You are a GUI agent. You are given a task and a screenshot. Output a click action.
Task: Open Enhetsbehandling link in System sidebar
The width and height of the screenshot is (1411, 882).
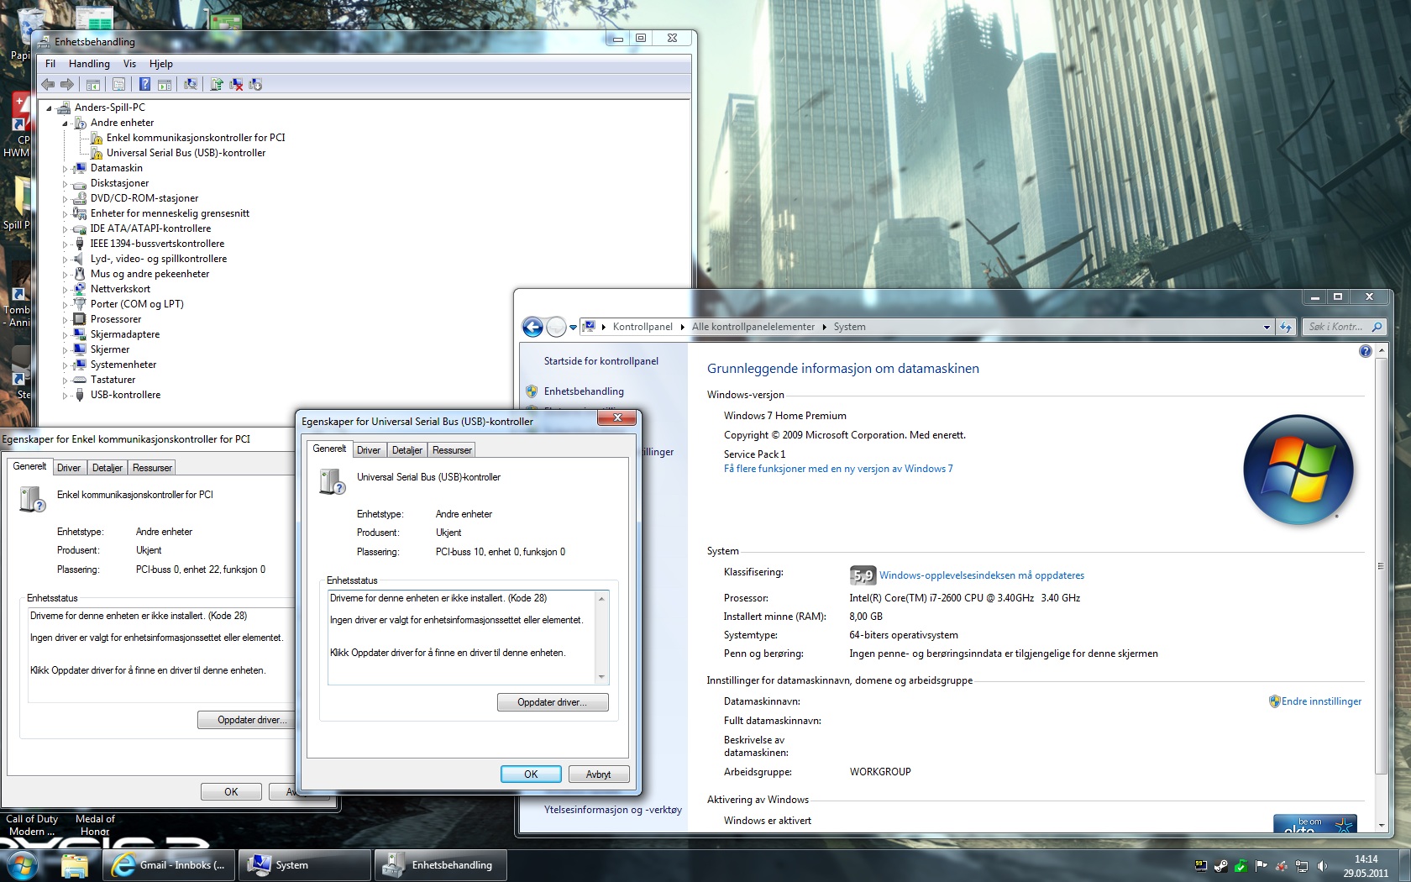(584, 391)
